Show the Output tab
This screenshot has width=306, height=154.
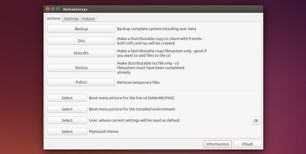click(x=88, y=19)
